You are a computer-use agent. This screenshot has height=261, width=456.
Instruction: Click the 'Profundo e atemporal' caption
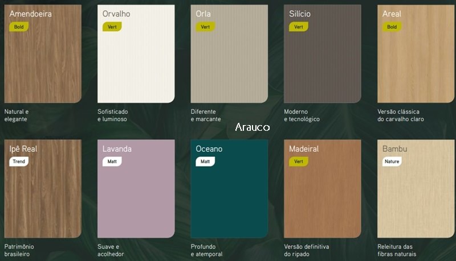tap(206, 250)
